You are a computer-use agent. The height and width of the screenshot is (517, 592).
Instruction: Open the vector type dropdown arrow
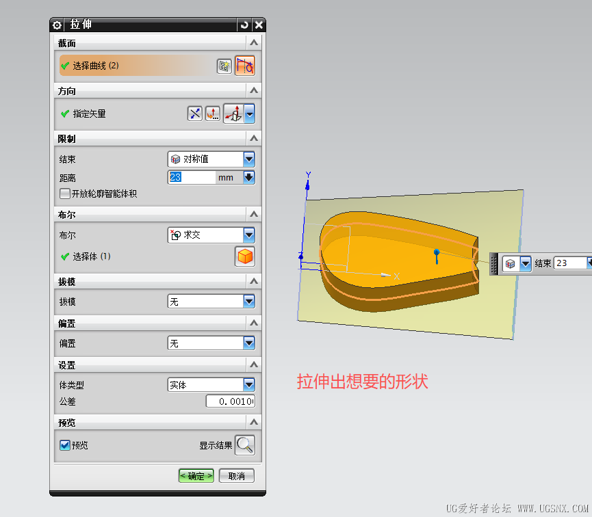click(x=250, y=114)
